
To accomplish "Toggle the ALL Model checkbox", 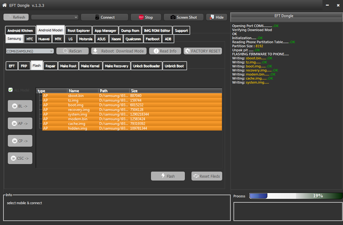I will coord(10,90).
